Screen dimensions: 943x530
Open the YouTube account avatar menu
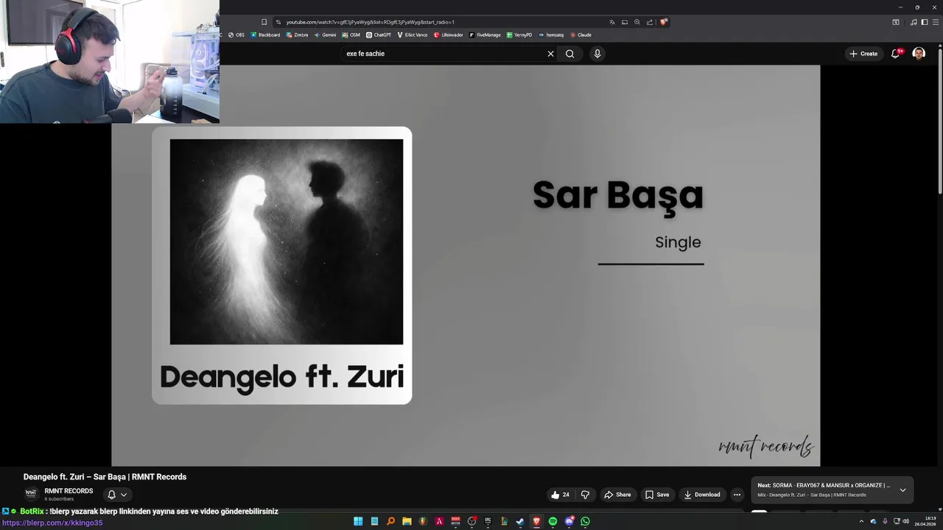point(919,54)
